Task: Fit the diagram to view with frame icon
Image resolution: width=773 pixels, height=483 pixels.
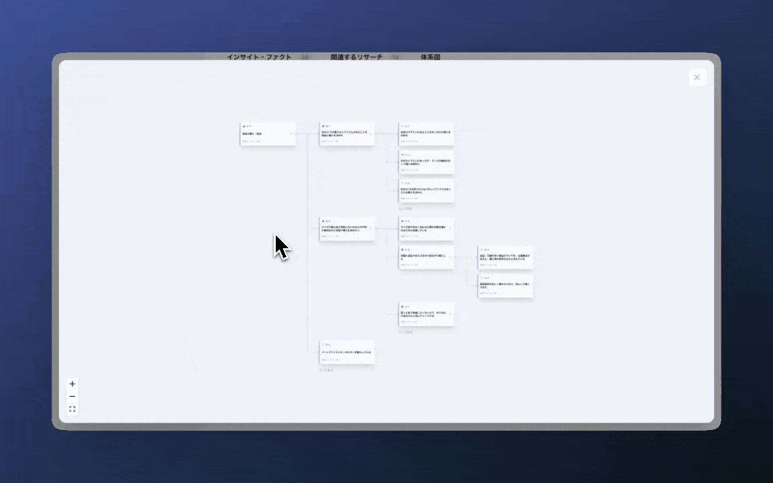Action: [x=72, y=409]
